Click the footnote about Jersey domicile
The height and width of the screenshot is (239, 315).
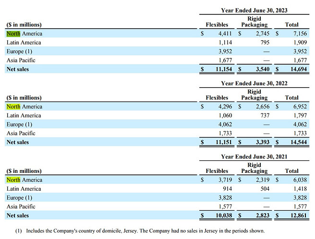coord(140,231)
